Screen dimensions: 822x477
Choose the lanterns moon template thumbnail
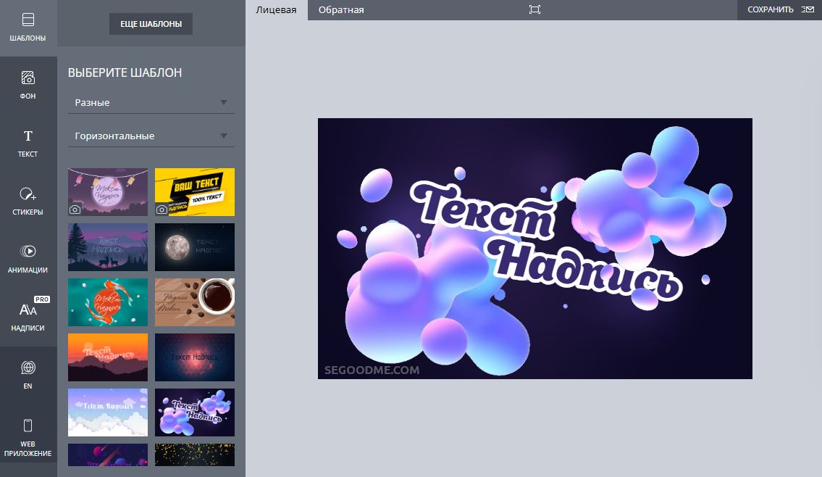click(108, 192)
